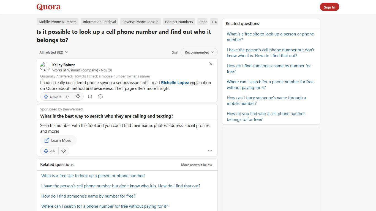Screen dimensions: 376x211
Task: Upvote Kelley Bohrer's answer
Action: tap(56, 96)
